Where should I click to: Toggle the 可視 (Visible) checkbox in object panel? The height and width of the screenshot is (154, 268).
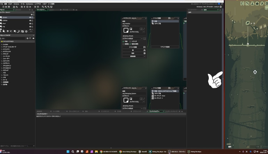tap(124, 41)
